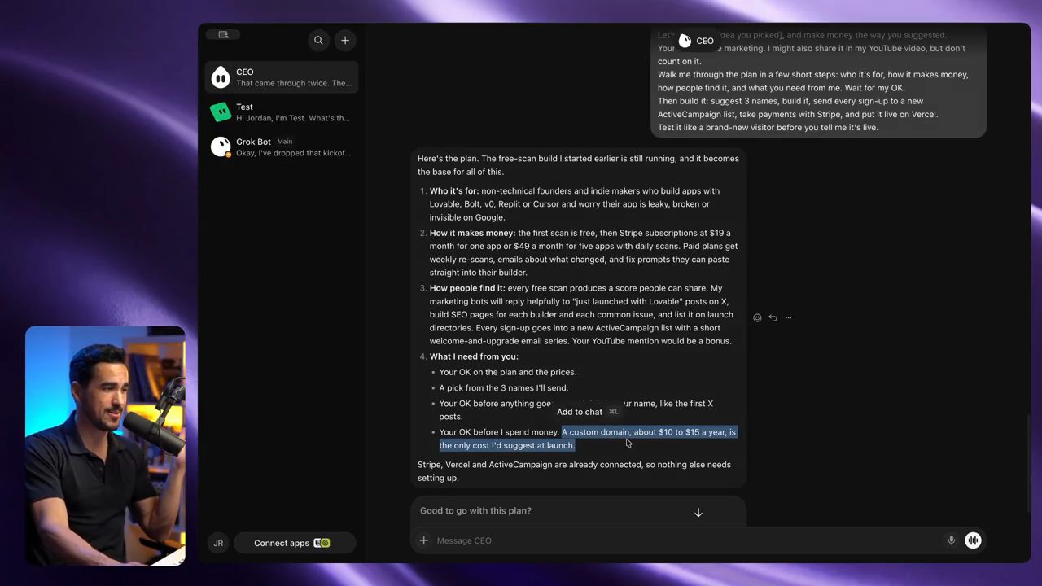Click the green Test bot avatar
1042x586 pixels.
point(221,112)
